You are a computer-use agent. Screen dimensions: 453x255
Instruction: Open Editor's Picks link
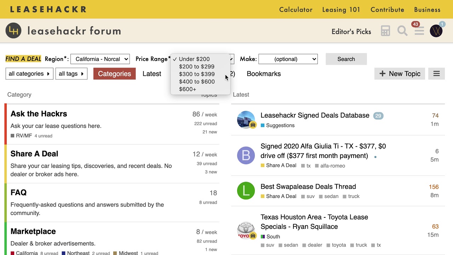pos(351,32)
